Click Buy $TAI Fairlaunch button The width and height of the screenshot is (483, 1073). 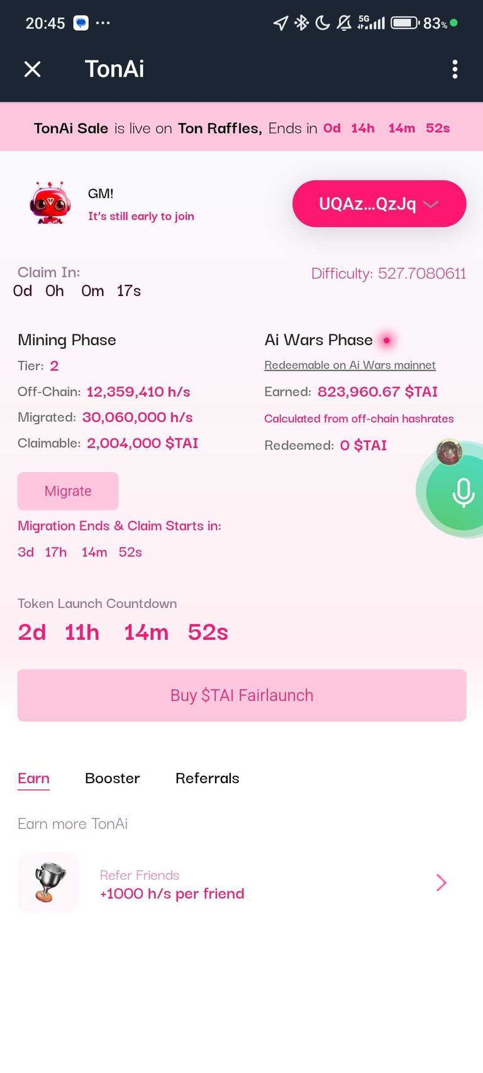(241, 695)
